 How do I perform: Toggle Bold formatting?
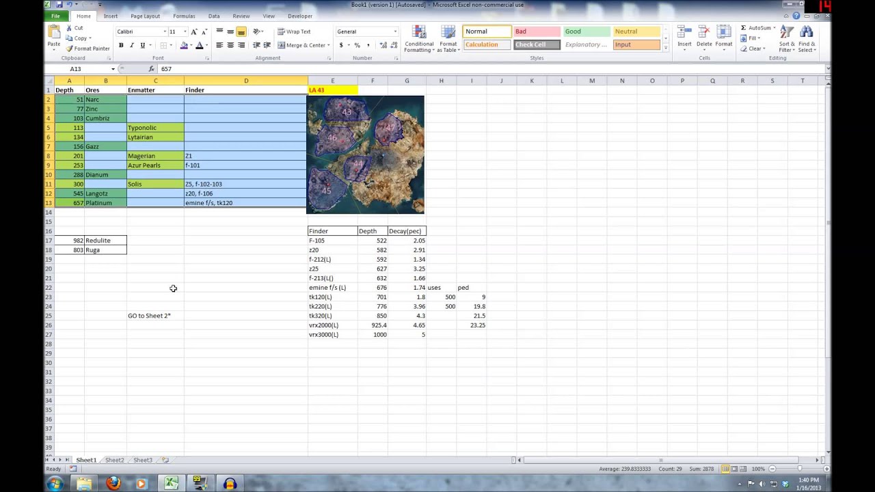click(x=121, y=45)
